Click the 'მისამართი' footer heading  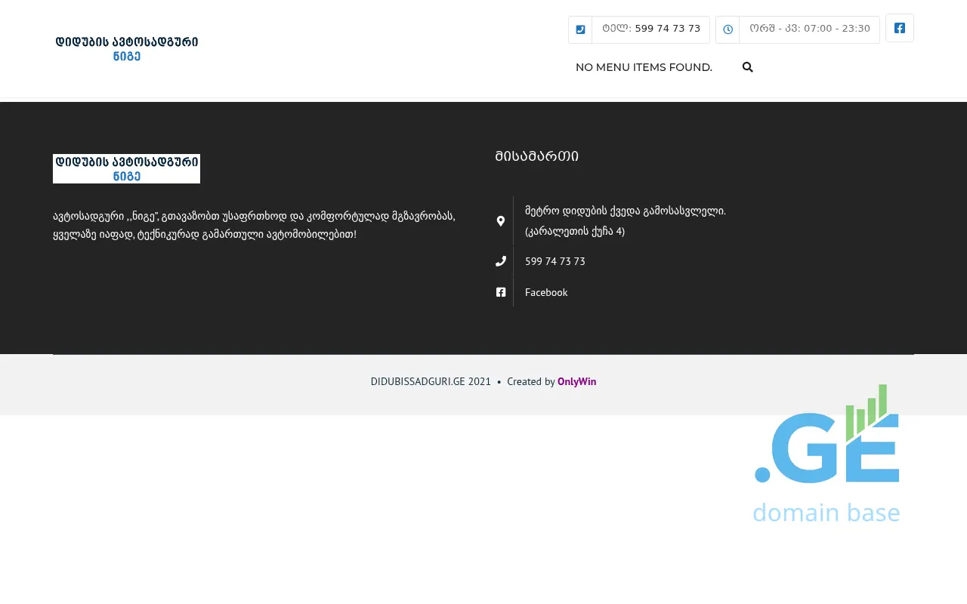click(537, 156)
